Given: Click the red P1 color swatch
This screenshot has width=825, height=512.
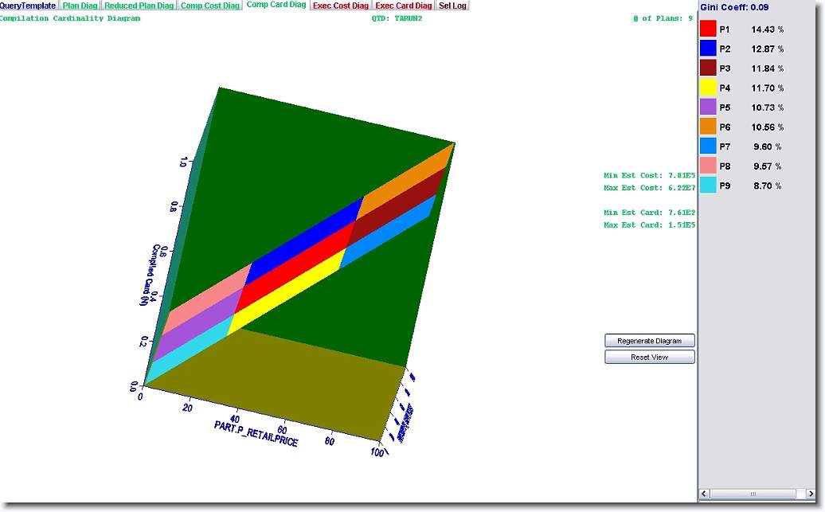Looking at the screenshot, I should click(708, 29).
